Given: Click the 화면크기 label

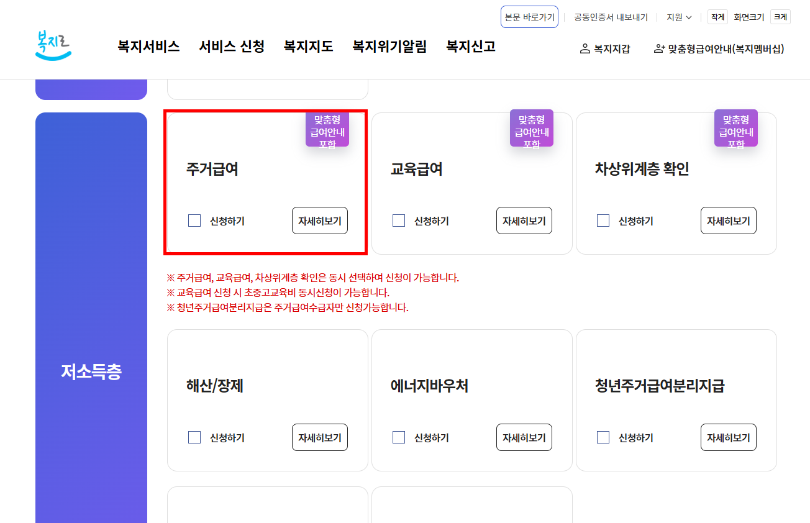Looking at the screenshot, I should point(749,17).
